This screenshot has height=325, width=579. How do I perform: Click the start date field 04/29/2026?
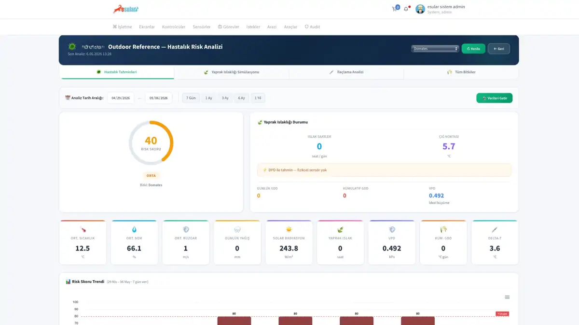121,98
